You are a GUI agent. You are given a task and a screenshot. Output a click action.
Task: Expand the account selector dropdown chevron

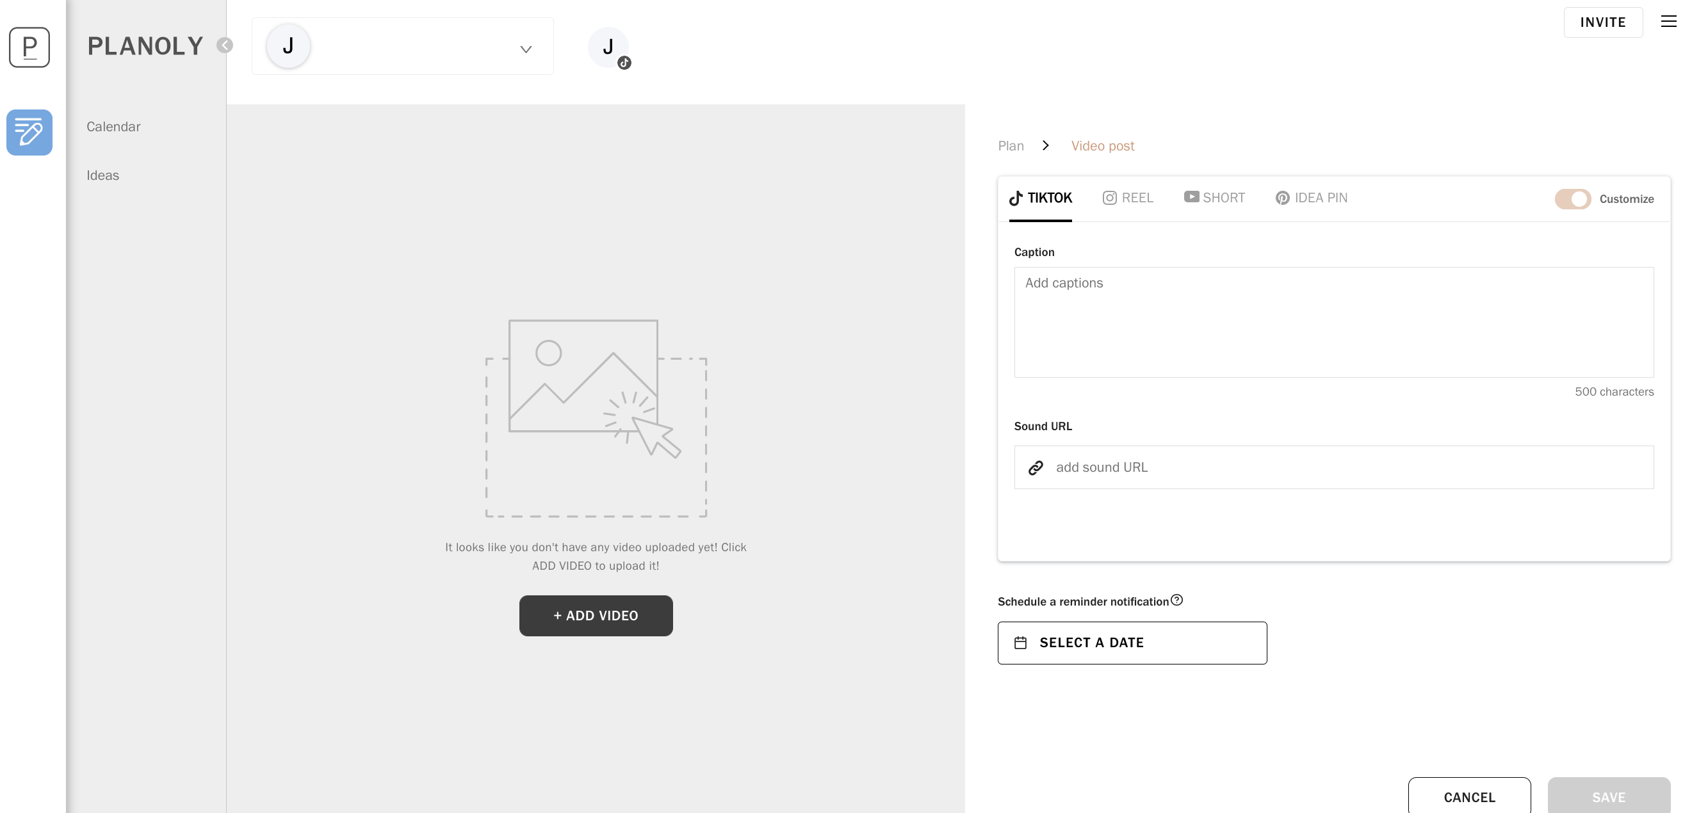[x=525, y=49]
